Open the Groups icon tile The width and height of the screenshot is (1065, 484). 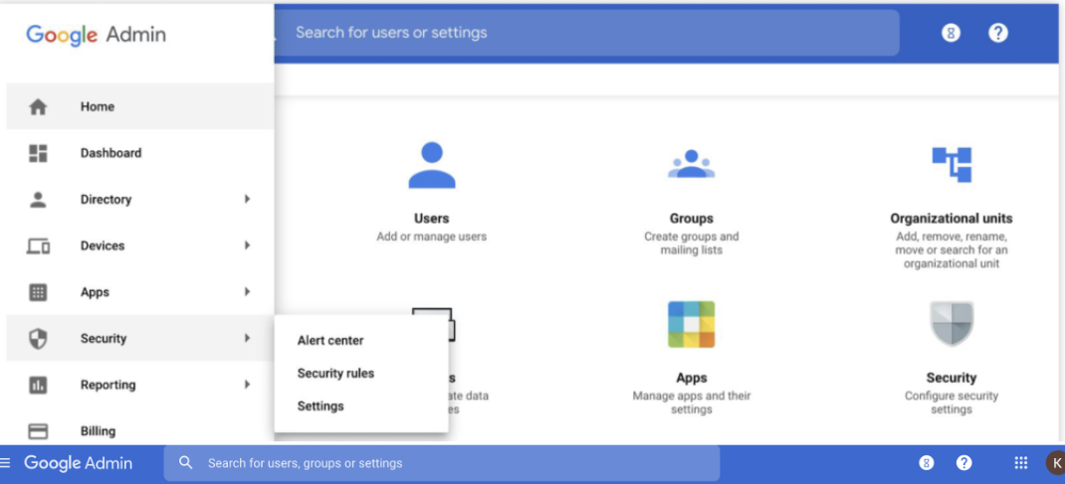click(691, 164)
